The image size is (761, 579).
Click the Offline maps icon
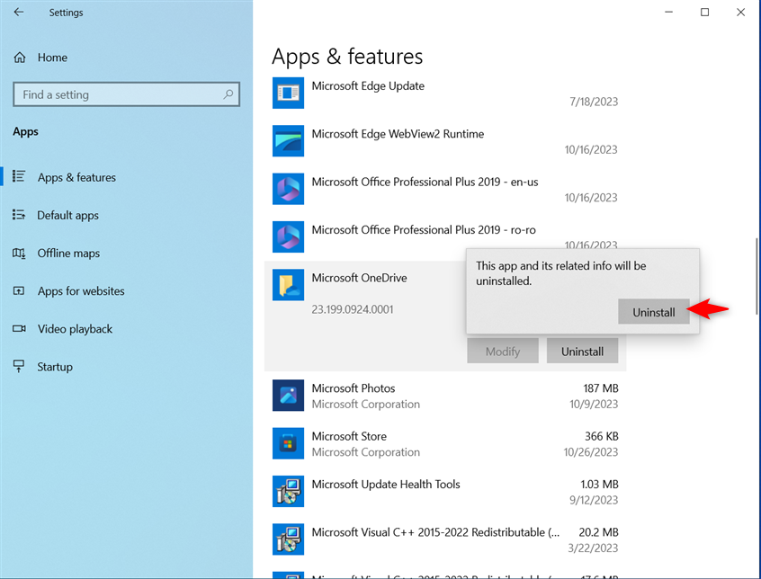coord(19,253)
